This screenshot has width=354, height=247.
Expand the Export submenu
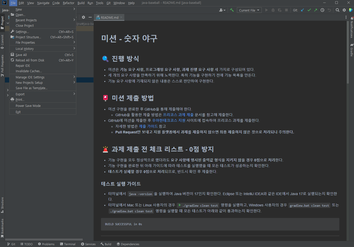(43, 94)
